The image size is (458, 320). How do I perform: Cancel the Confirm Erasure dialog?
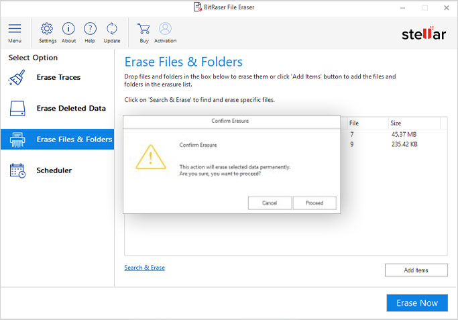[x=270, y=203]
